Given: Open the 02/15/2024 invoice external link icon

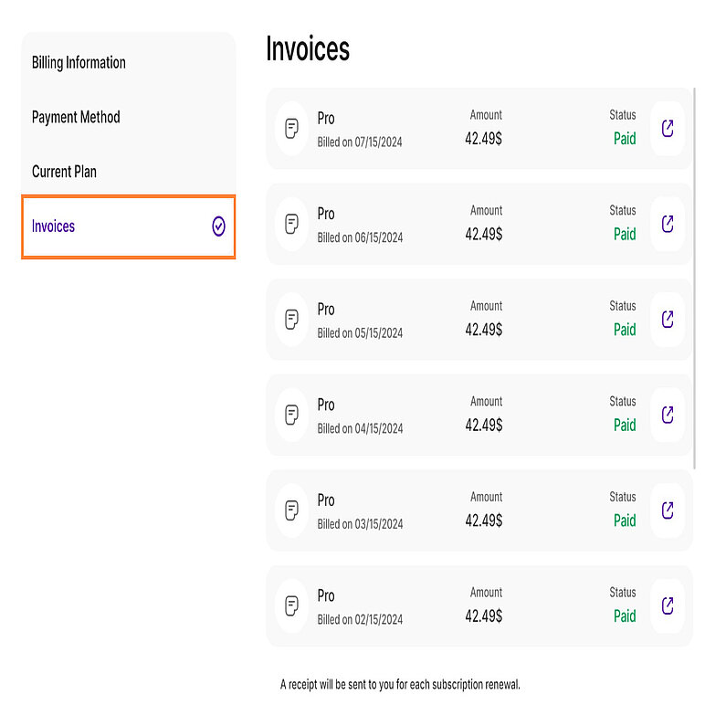Looking at the screenshot, I should pyautogui.click(x=668, y=605).
